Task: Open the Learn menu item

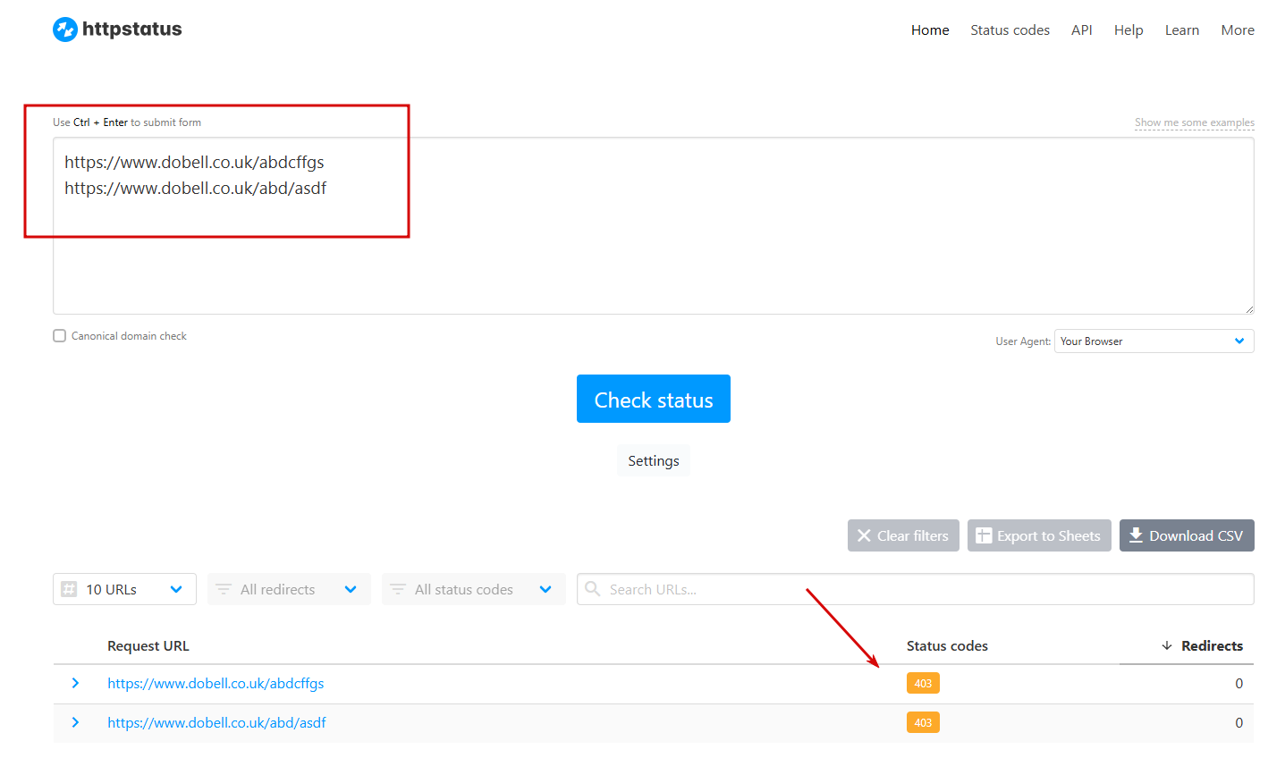Action: (1181, 30)
